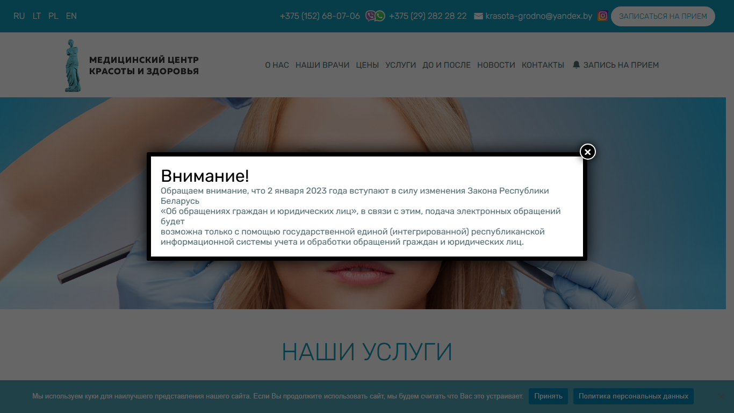Open Viber chat icon
The image size is (734, 413).
point(370,16)
